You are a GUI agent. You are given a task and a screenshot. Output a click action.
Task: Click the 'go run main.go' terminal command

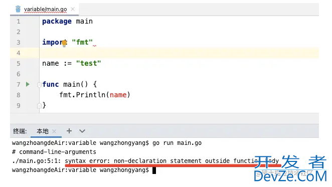pos(177,143)
